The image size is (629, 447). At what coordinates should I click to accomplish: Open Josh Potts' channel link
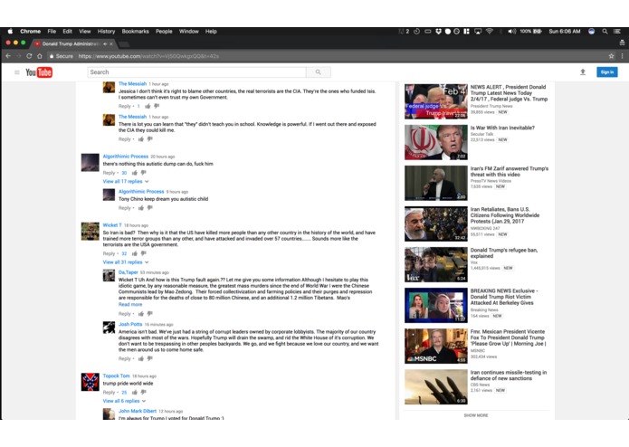[x=130, y=324]
